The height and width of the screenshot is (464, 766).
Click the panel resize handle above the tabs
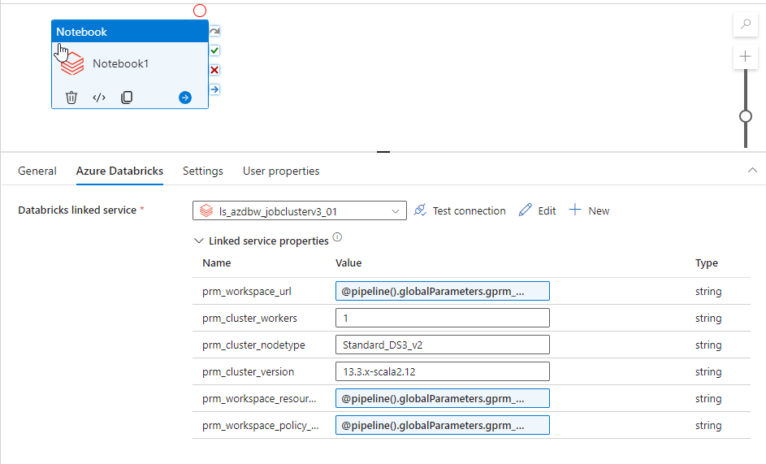coord(383,152)
